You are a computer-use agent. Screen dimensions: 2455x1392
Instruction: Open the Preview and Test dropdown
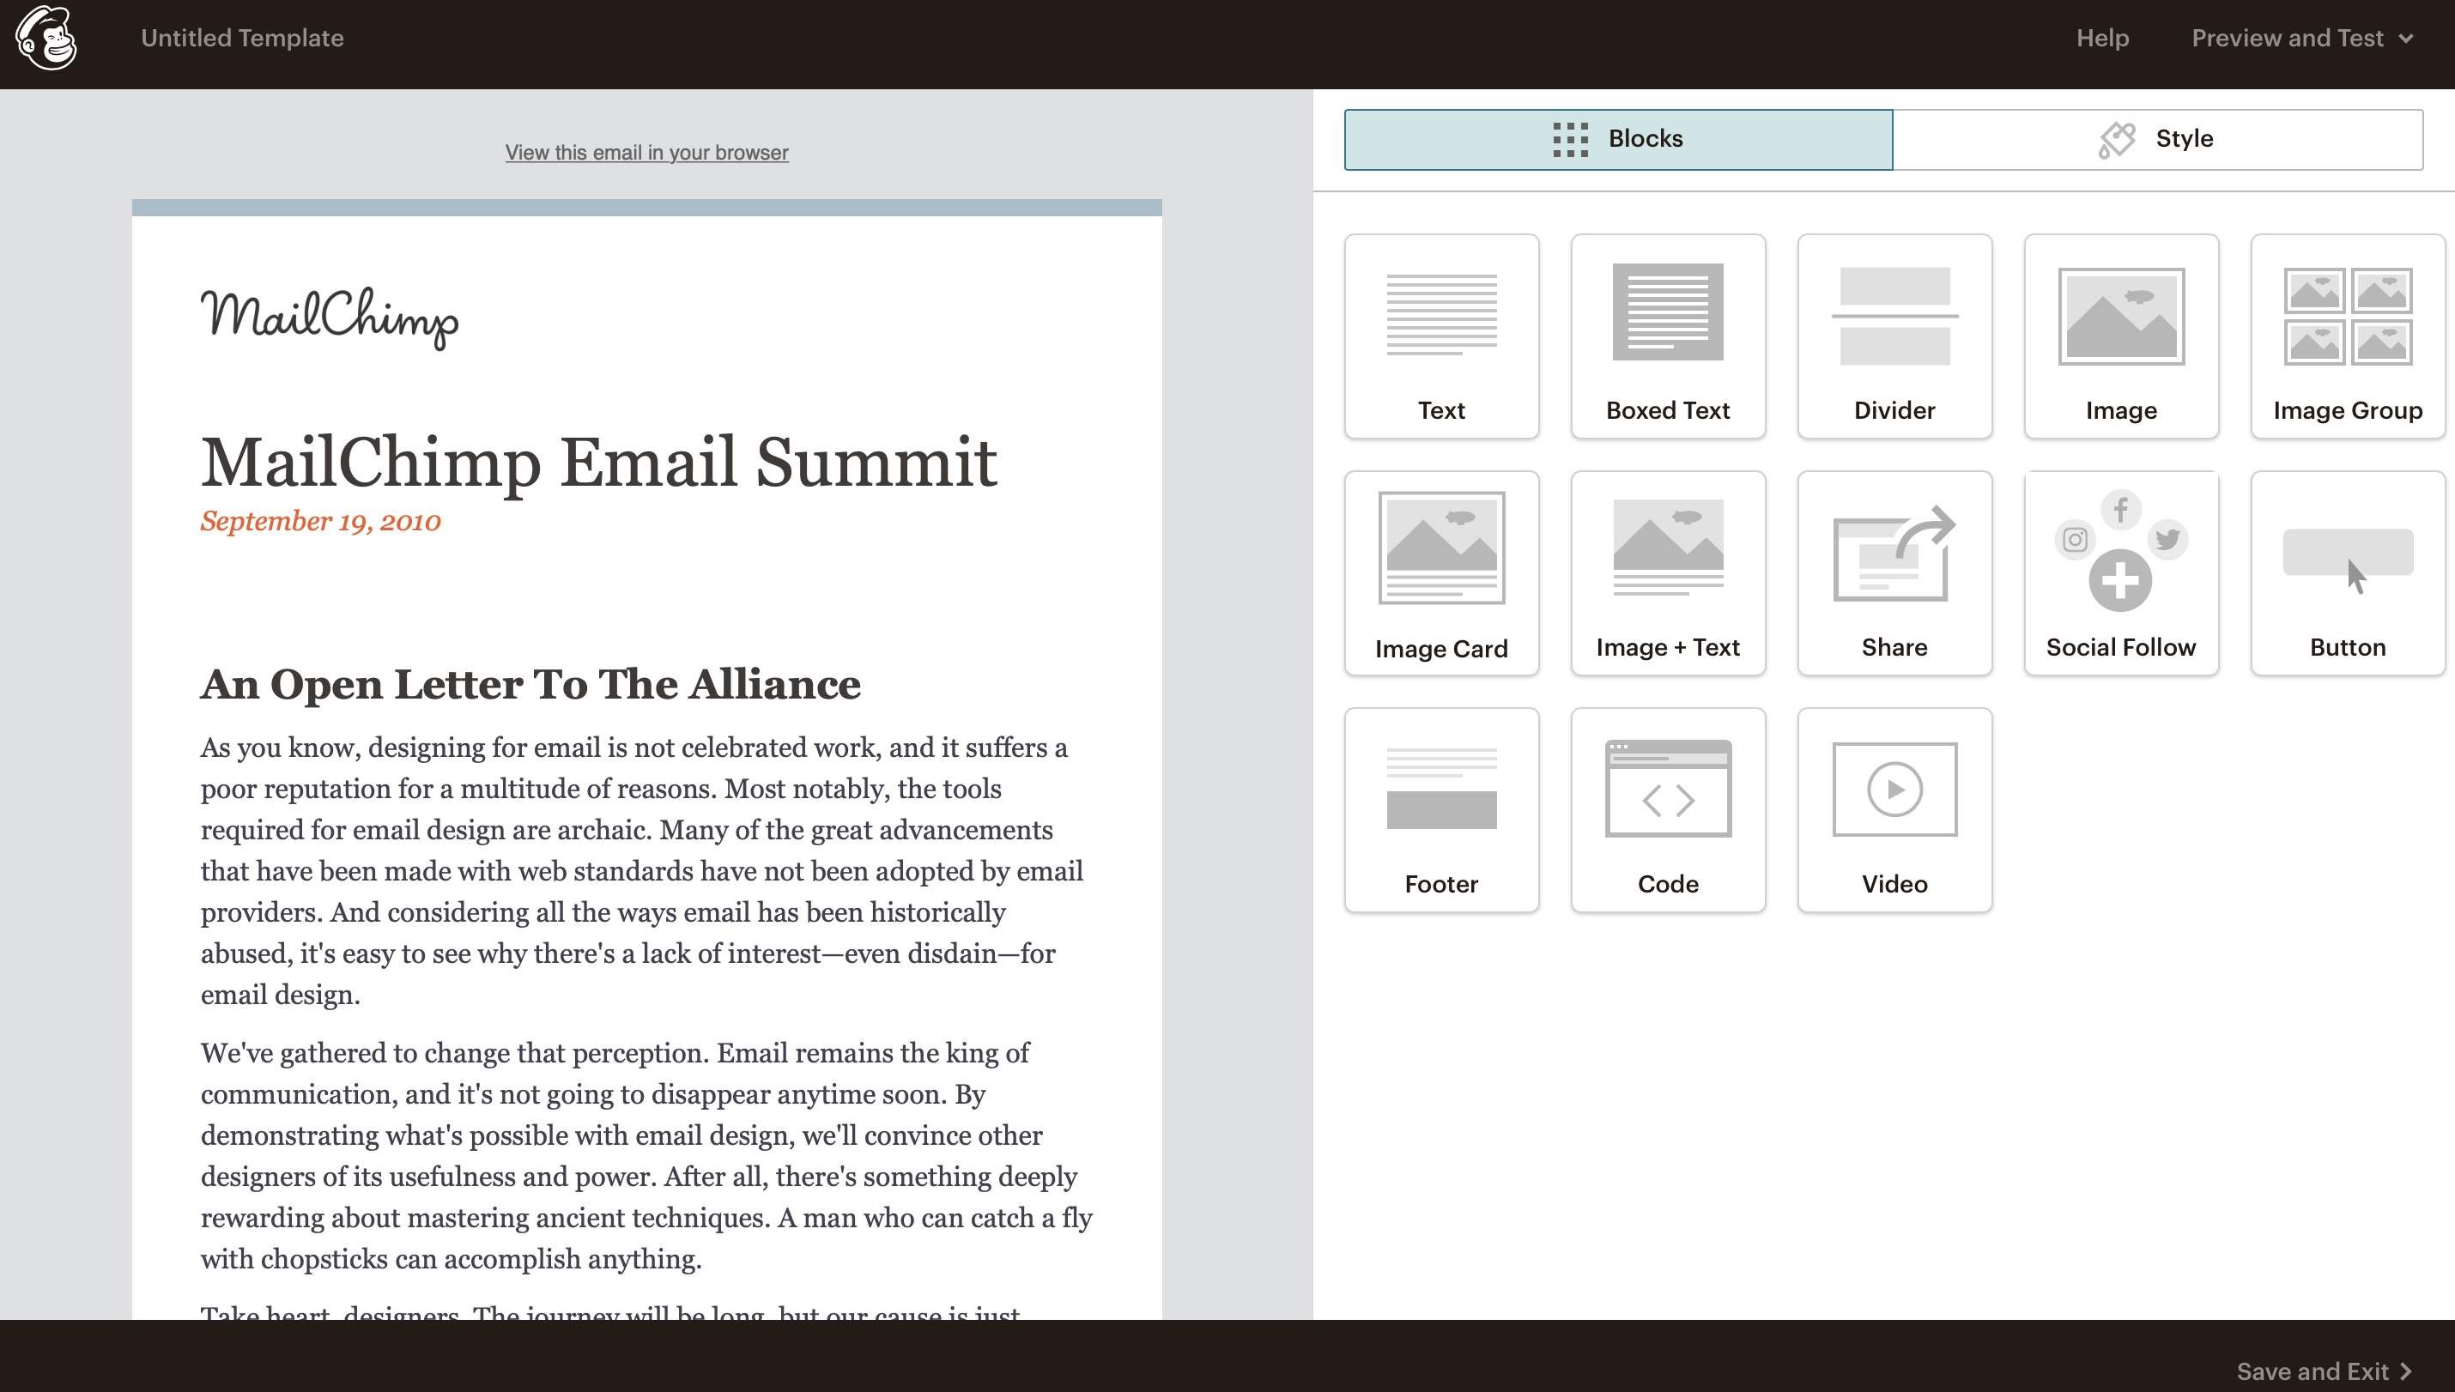click(2302, 39)
